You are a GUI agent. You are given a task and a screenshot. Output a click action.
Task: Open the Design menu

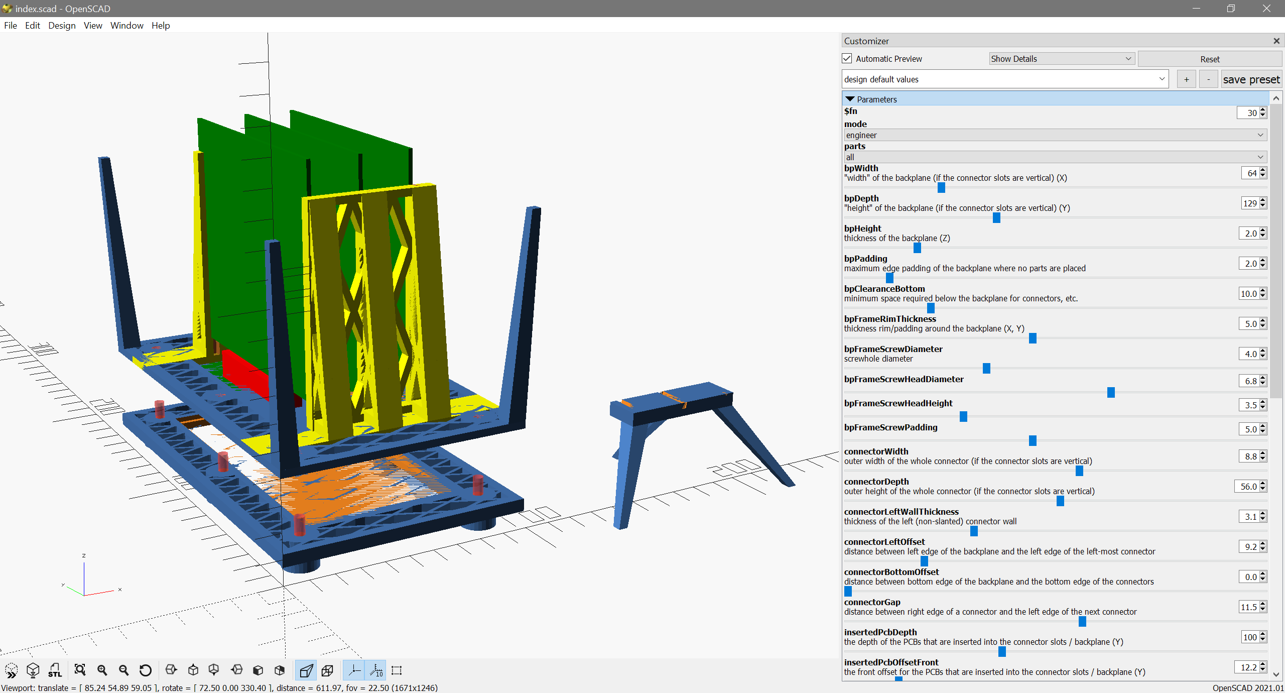[62, 25]
